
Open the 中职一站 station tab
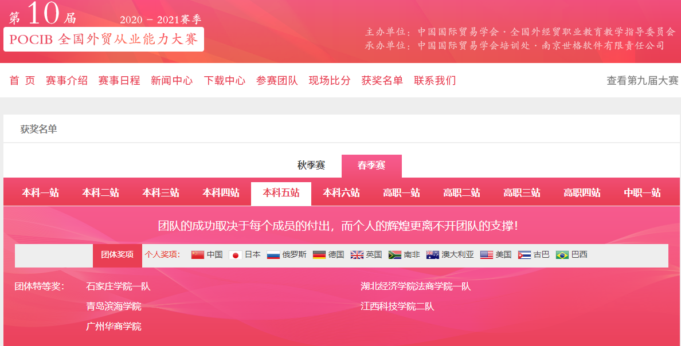642,193
